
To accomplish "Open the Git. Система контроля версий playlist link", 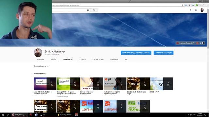I will (x=112, y=93).
